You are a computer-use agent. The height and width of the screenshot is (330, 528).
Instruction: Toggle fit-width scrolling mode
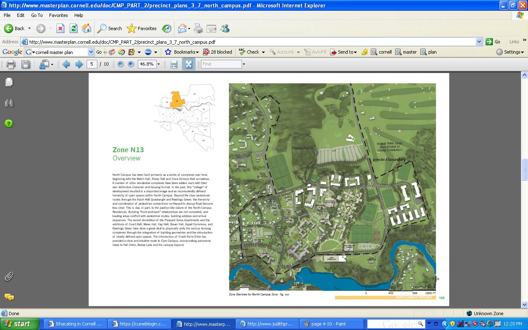174,64
